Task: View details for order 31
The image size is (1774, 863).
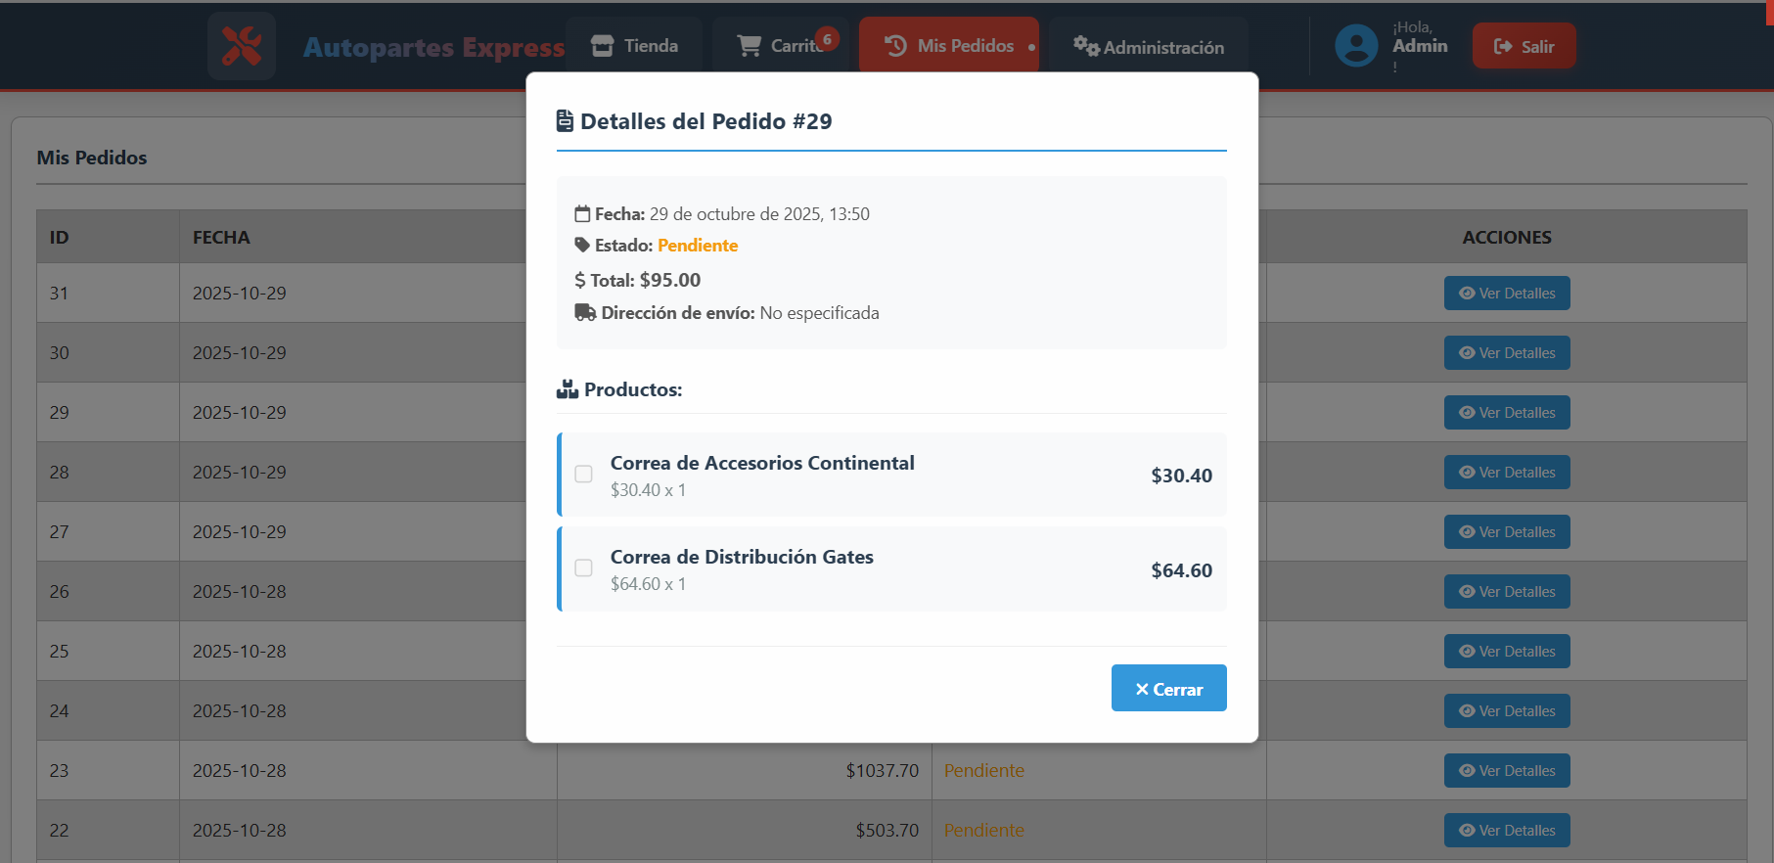Action: tap(1506, 294)
